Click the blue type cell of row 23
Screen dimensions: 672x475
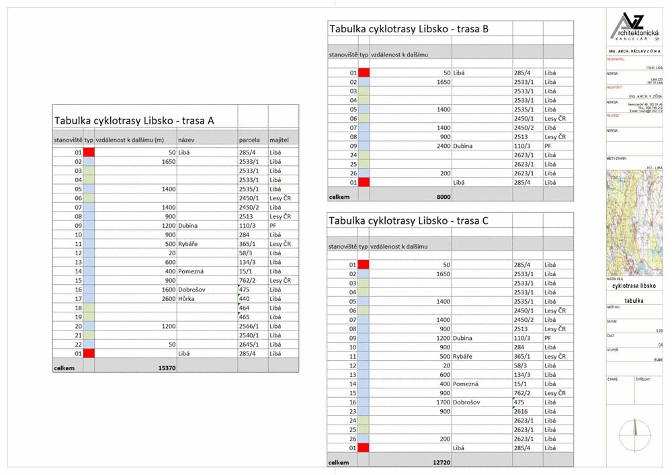coord(364,412)
